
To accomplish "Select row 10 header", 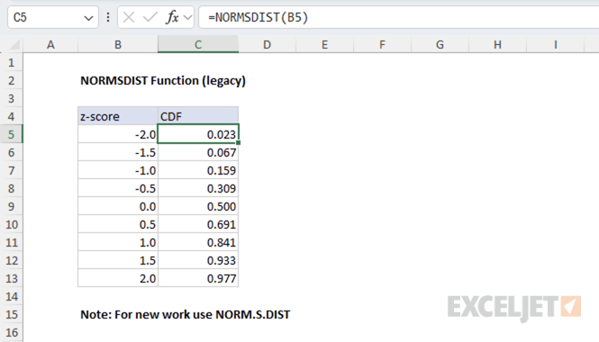I will click(x=12, y=224).
